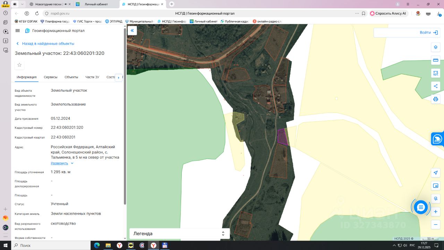Open the browser history sidebar icon
444x250 pixels.
[x=6, y=13]
